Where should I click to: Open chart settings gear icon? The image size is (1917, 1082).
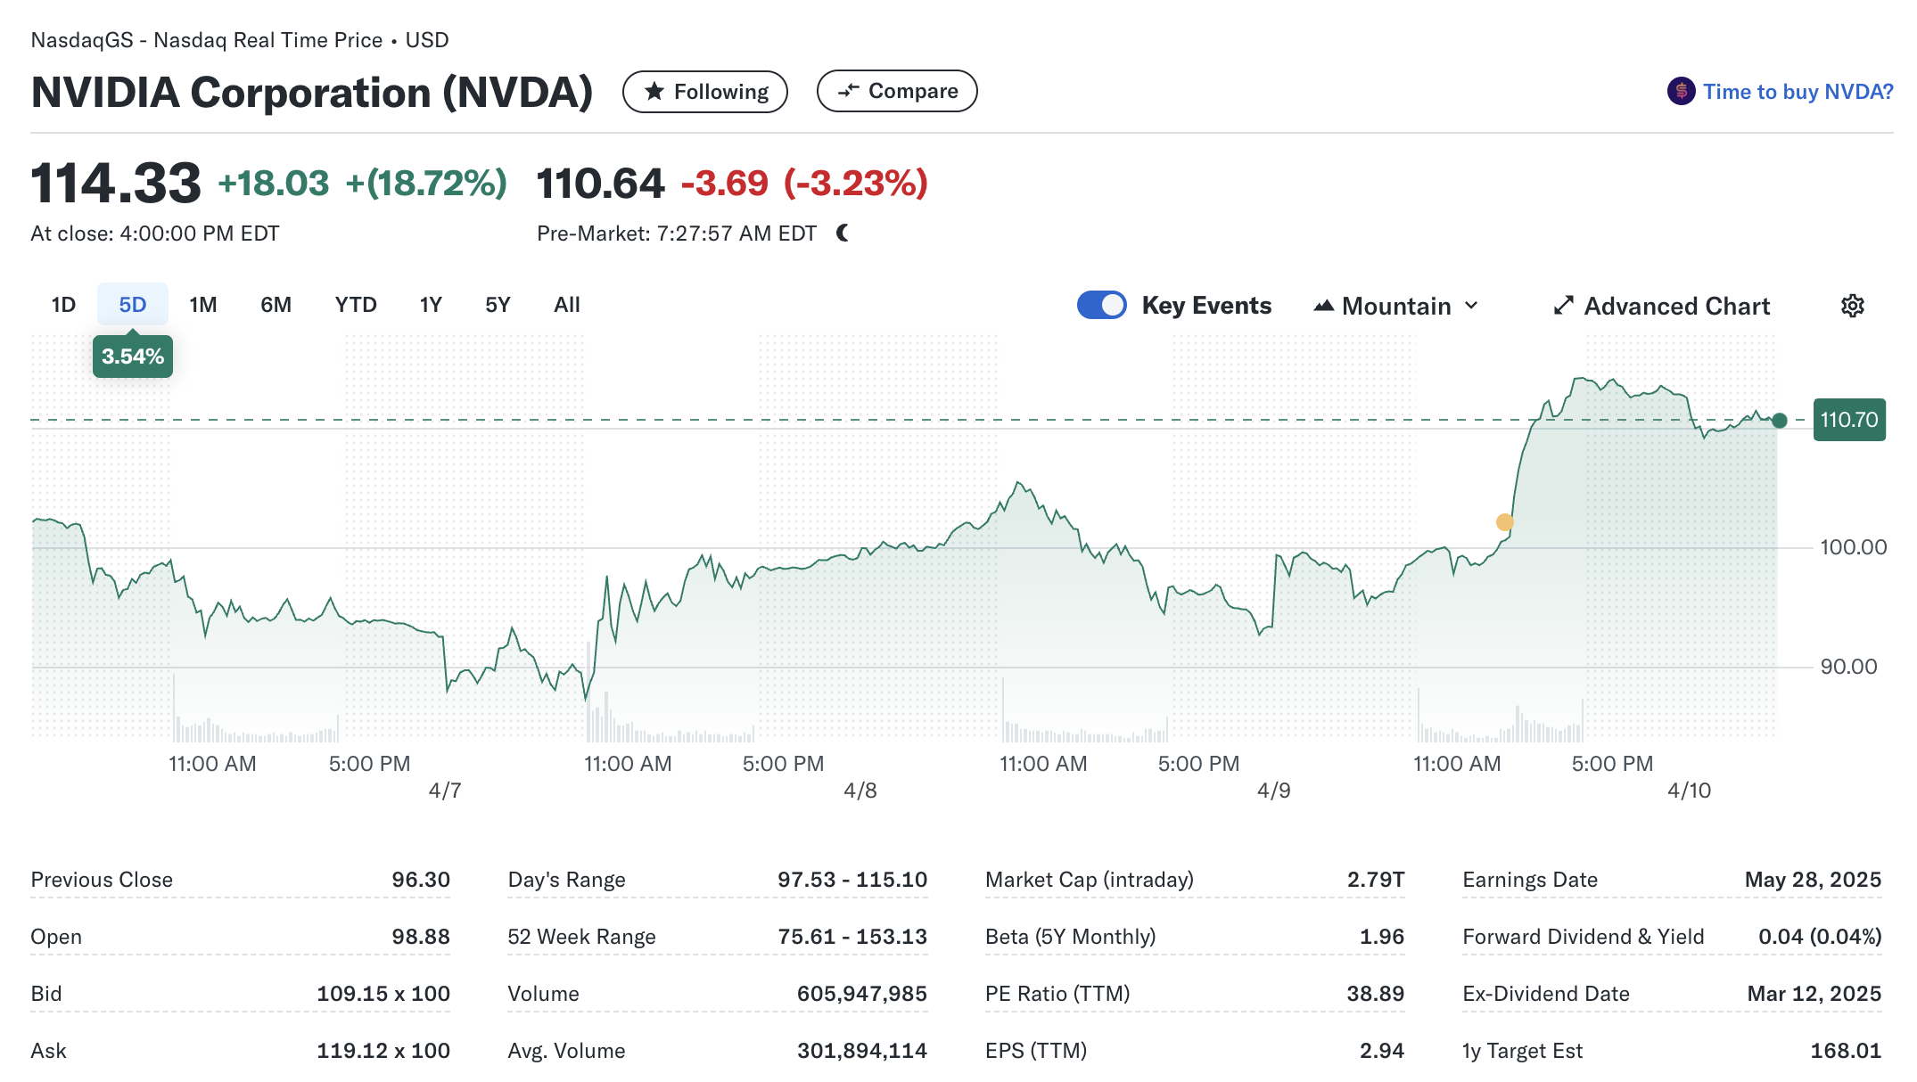1852,306
